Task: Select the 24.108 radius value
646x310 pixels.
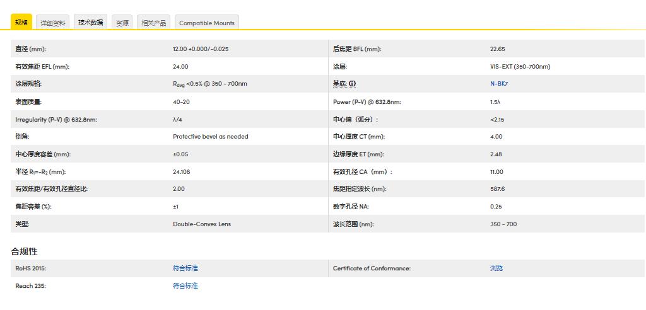Action: click(181, 171)
